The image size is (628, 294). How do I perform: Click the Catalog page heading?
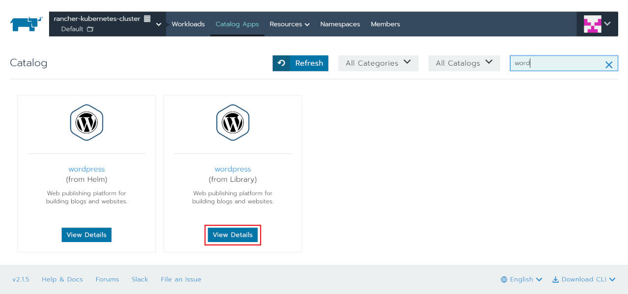[x=28, y=63]
